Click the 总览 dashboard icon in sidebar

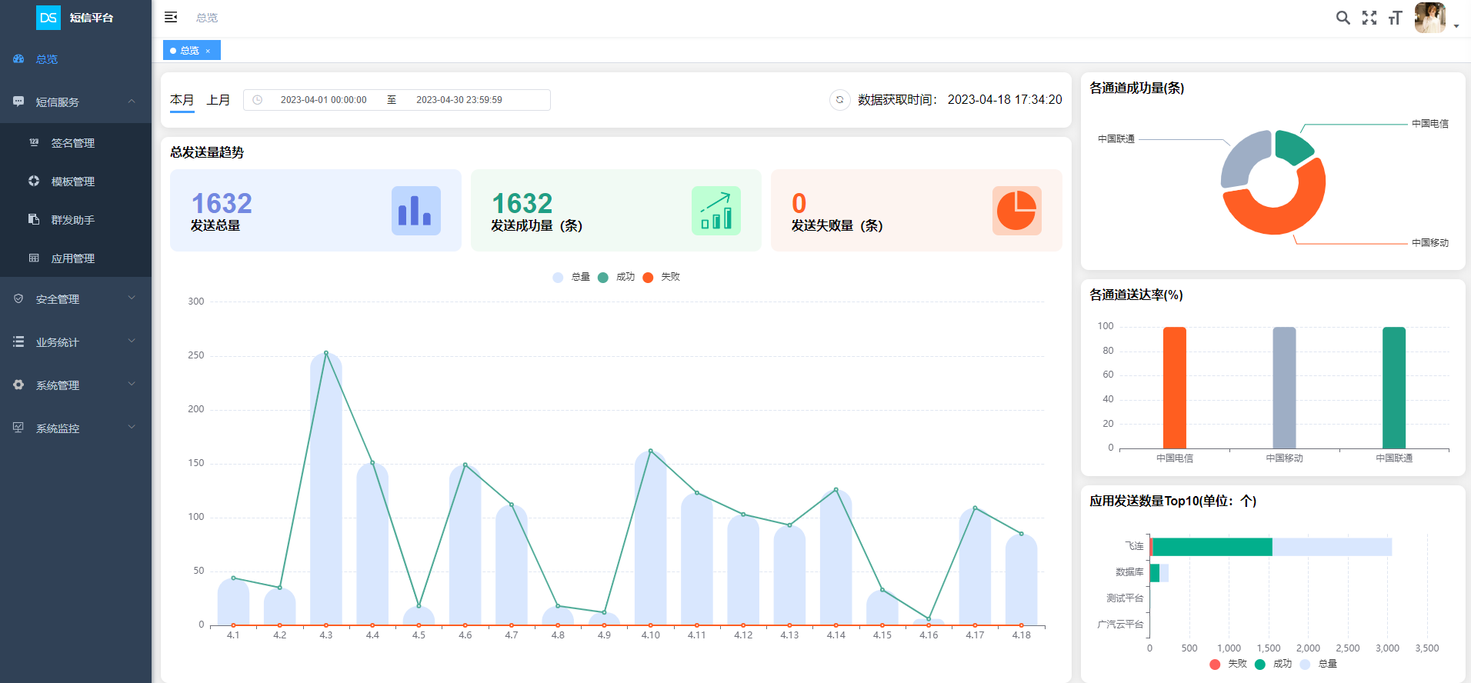[18, 58]
